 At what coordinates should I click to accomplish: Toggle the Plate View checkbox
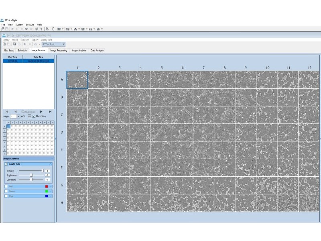[x=34, y=116]
